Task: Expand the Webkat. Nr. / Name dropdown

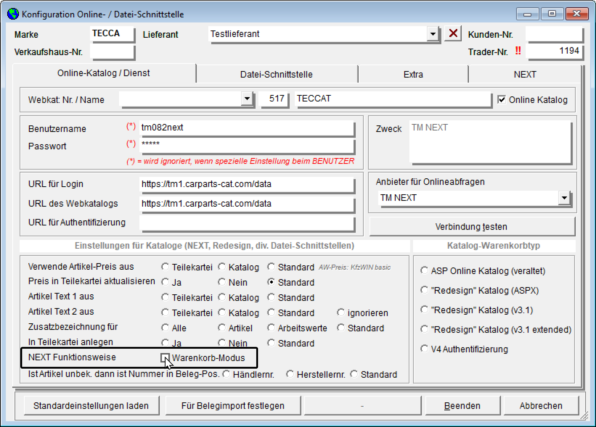Action: tap(247, 99)
